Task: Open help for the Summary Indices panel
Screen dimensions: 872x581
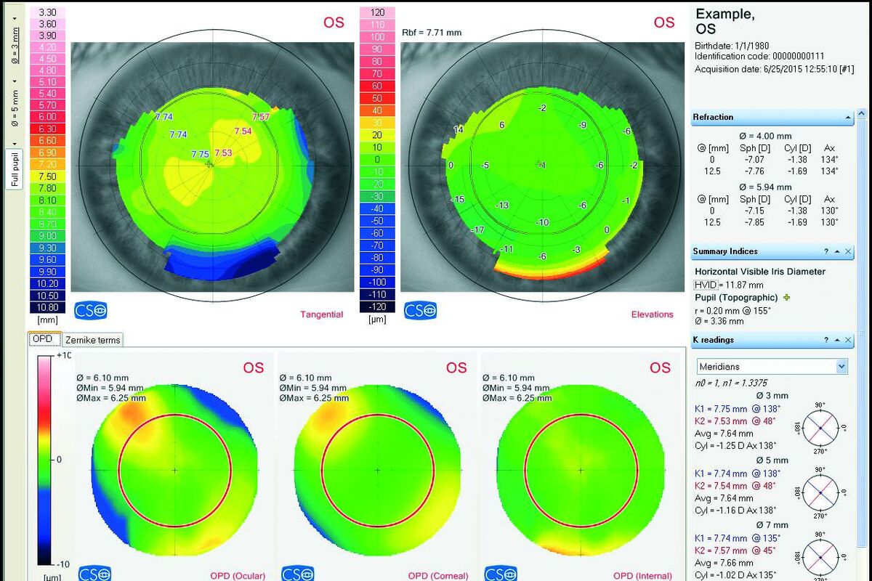Action: click(x=826, y=251)
